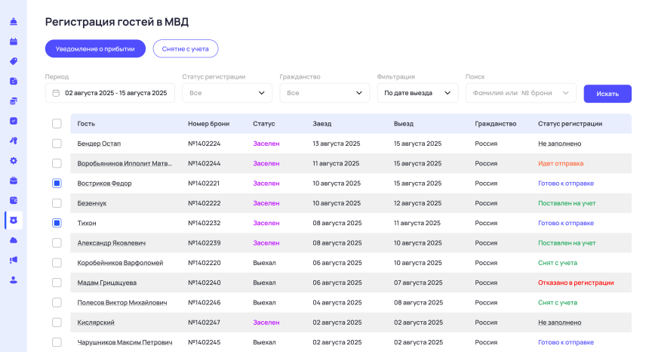
Task: Open the coins stack sidebar icon
Action: coord(14,100)
